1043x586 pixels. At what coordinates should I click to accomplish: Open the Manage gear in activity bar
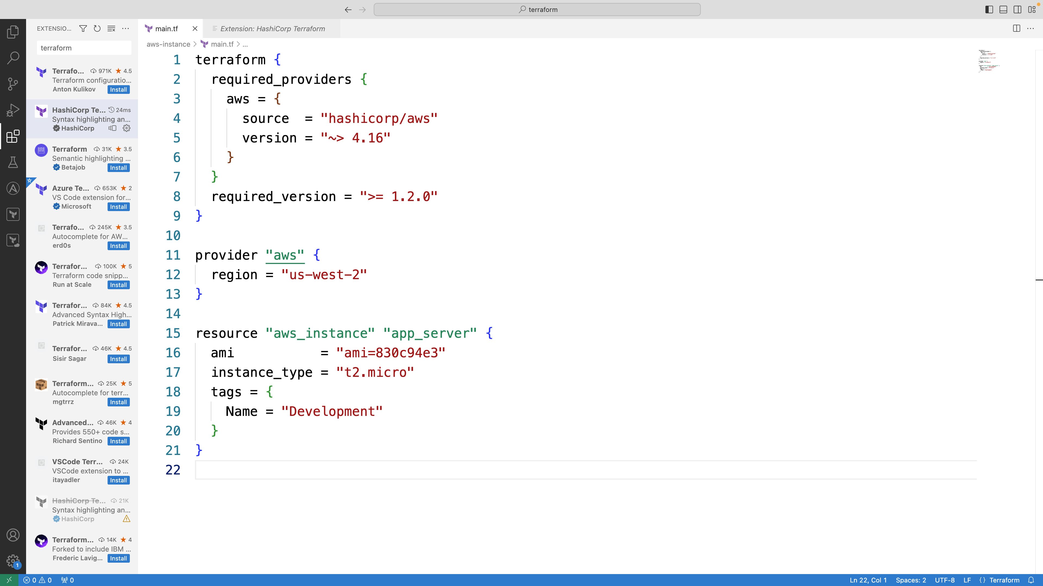click(13, 561)
